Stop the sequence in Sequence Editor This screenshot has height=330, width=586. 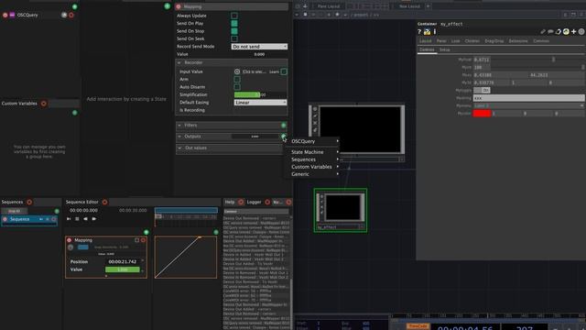[77, 219]
